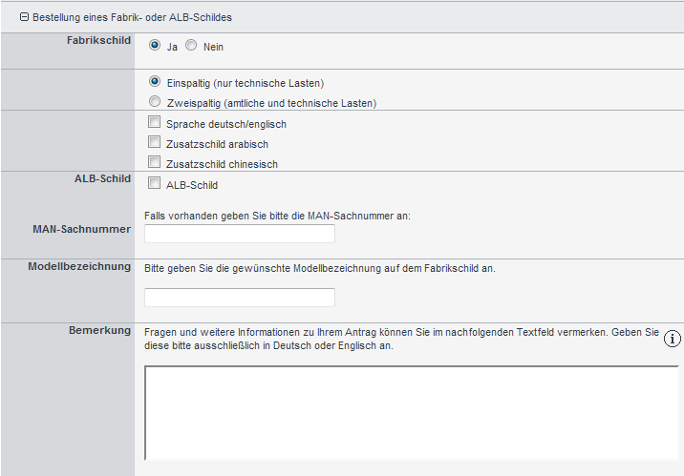Screen dimensions: 684x476
Task: Open the info icon beside Bemerkung text
Action: click(672, 339)
